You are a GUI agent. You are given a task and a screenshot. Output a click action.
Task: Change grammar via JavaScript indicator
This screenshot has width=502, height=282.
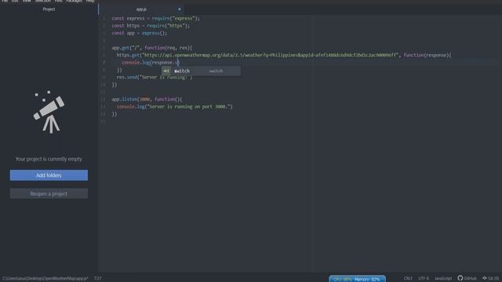click(x=443, y=279)
